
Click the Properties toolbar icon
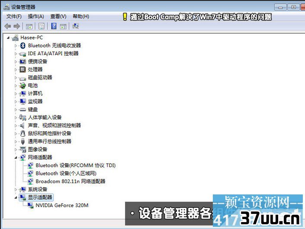[x=41, y=26]
